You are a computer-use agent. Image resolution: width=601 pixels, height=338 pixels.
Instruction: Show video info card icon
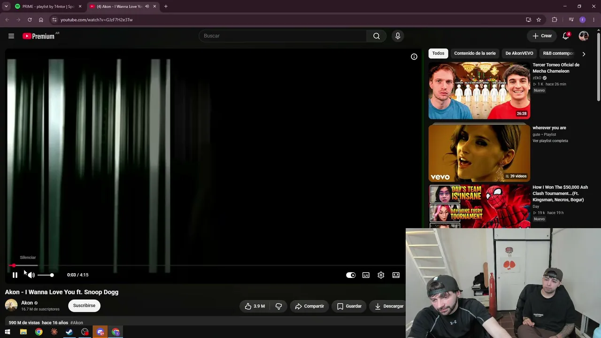(x=414, y=57)
